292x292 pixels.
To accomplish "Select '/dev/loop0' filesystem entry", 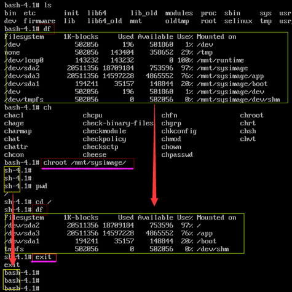I will click(24, 60).
